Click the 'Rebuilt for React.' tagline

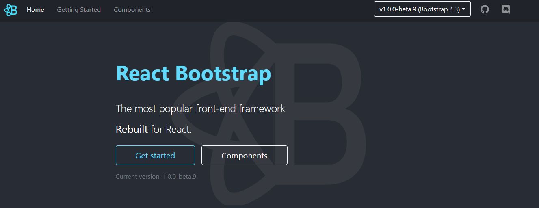[x=154, y=130]
